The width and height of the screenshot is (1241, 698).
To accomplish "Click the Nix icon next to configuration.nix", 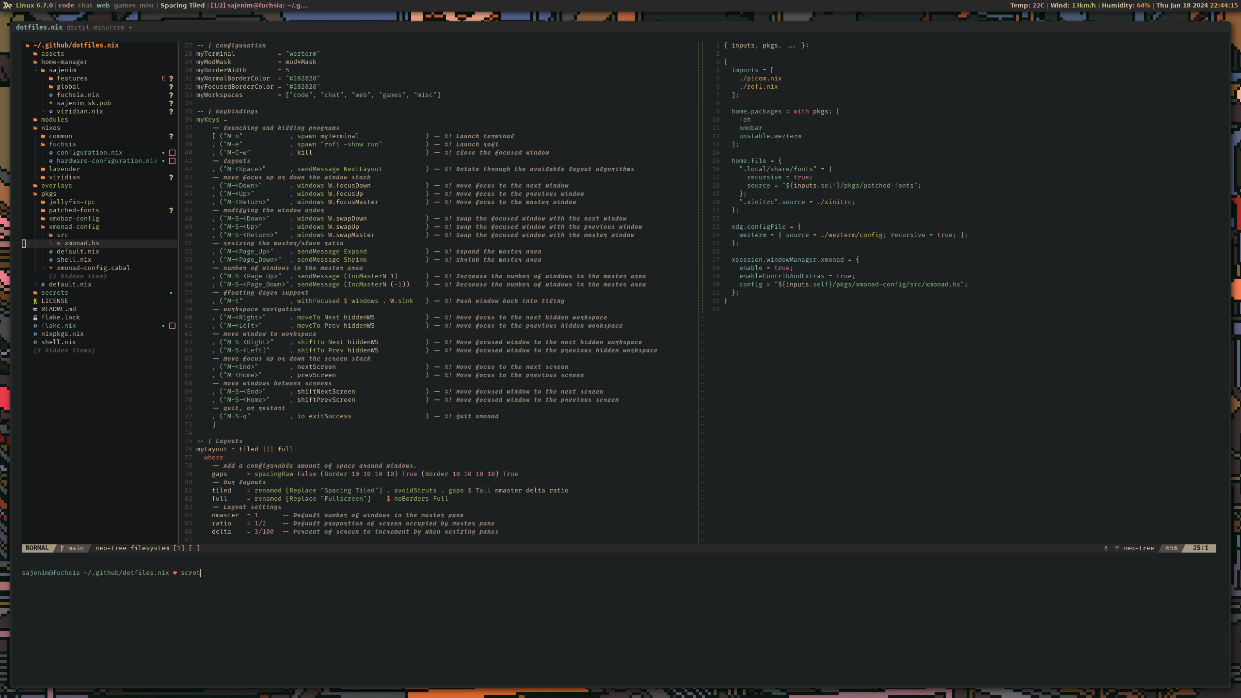I will pos(51,152).
